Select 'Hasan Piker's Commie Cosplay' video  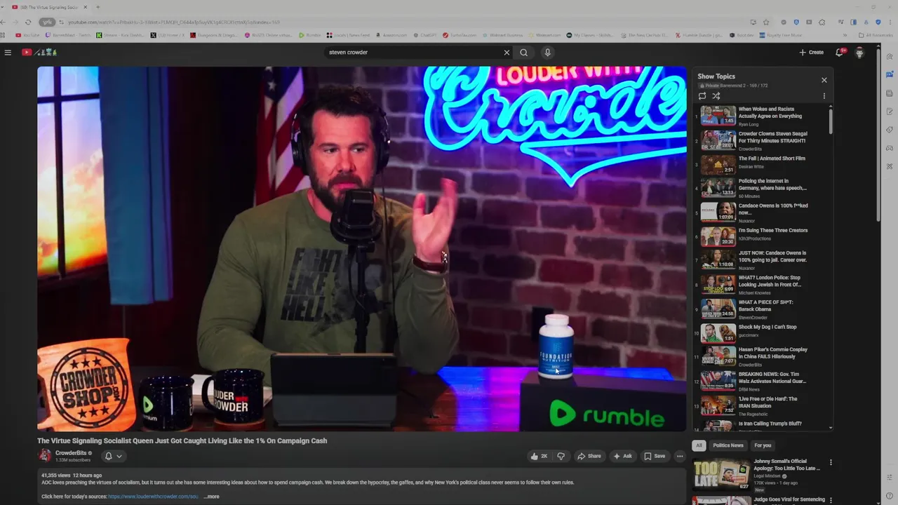click(x=762, y=356)
